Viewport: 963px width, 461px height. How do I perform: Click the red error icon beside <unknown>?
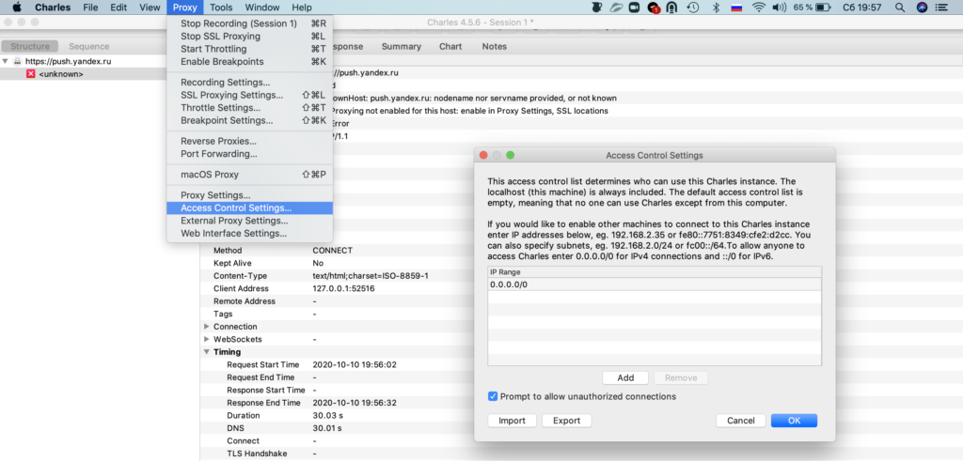[31, 74]
